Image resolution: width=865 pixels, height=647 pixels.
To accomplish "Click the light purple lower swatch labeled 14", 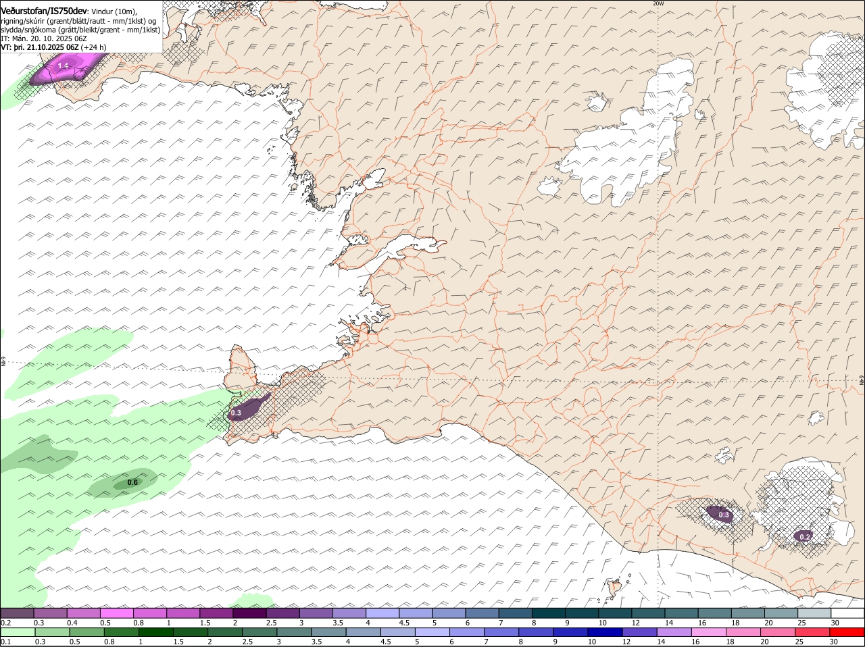I will pos(675,632).
